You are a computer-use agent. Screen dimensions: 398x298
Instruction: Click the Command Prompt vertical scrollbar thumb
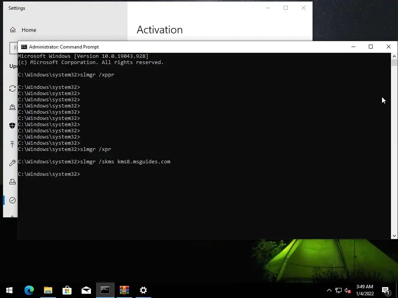(394, 62)
